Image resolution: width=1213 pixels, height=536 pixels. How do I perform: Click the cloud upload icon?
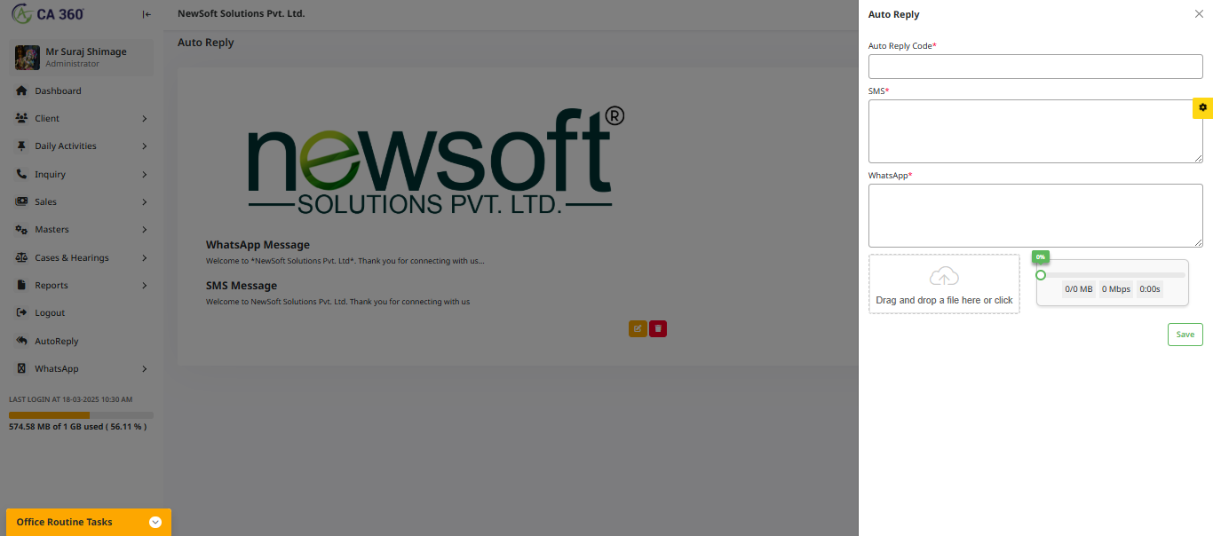(x=944, y=276)
